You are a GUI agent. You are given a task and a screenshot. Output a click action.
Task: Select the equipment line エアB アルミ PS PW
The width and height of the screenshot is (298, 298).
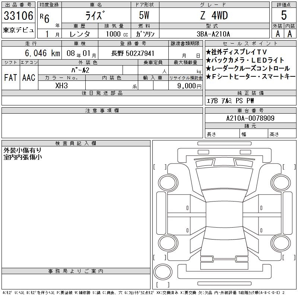tap(230, 101)
